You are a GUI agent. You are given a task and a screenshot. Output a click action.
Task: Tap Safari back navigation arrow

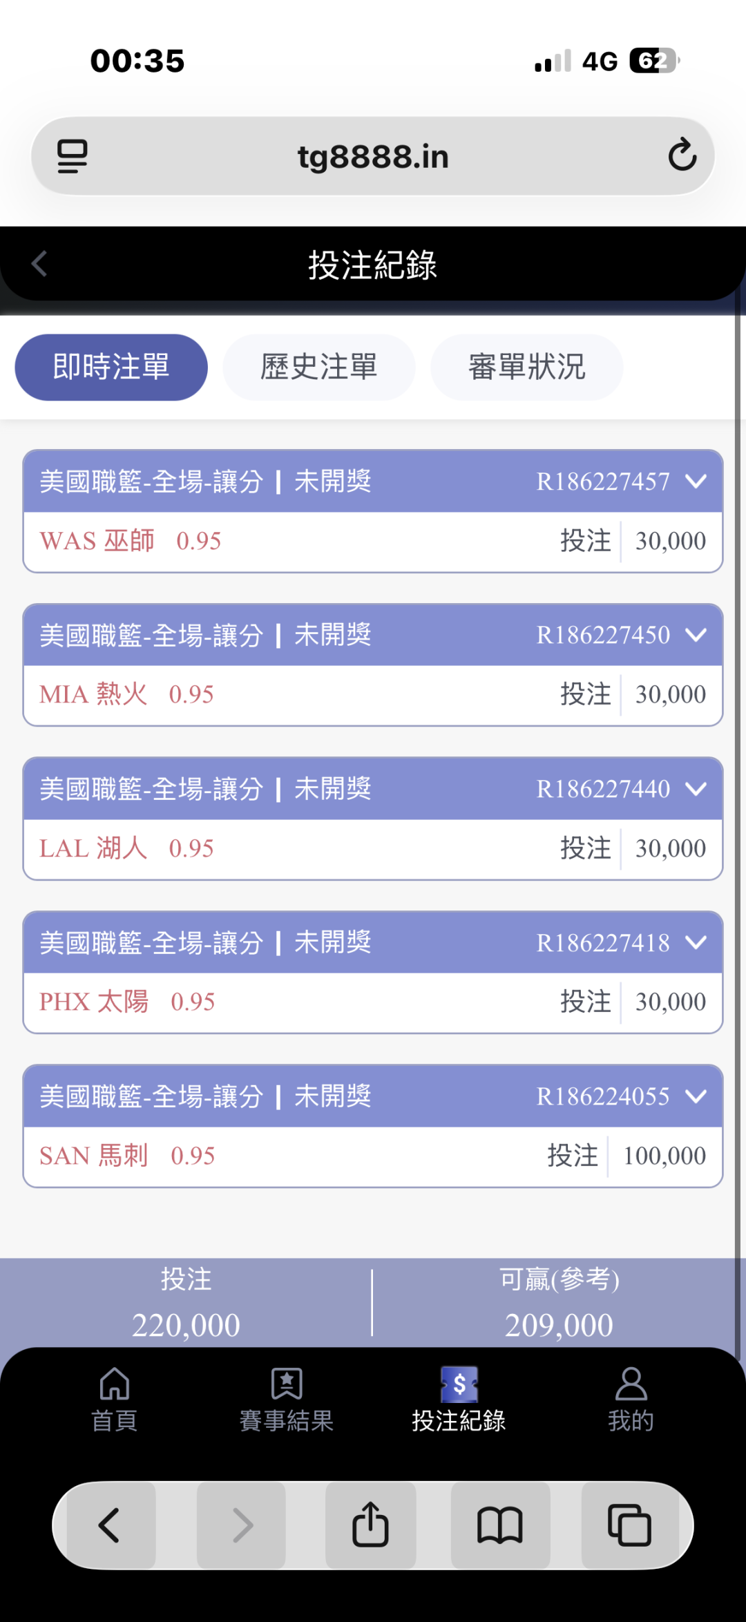tap(111, 1525)
